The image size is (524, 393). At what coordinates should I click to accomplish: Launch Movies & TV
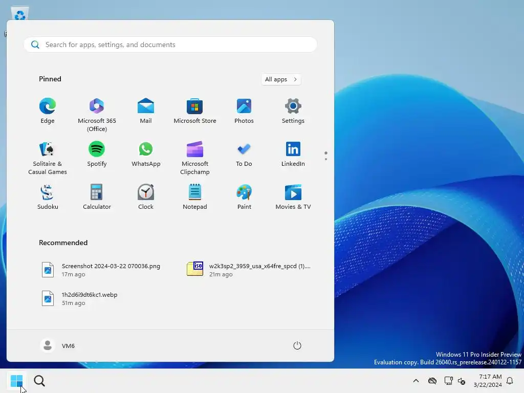(x=293, y=197)
